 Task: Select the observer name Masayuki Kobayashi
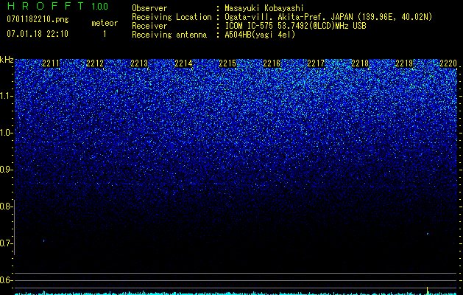(264, 8)
